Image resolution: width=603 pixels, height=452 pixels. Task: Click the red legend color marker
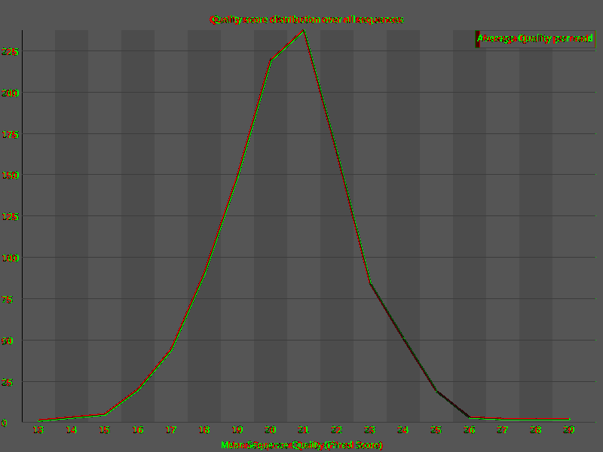coord(477,39)
